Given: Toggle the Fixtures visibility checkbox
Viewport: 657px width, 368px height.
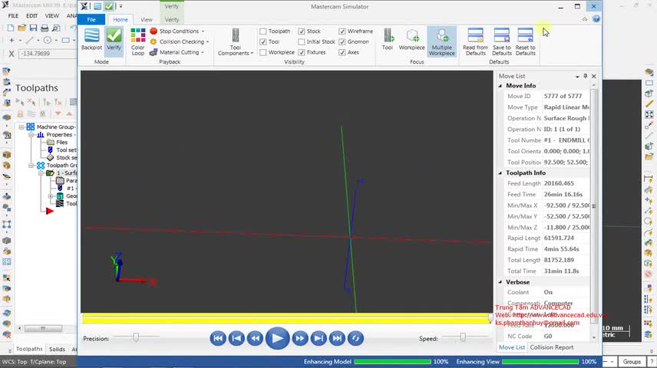Looking at the screenshot, I should pos(302,52).
